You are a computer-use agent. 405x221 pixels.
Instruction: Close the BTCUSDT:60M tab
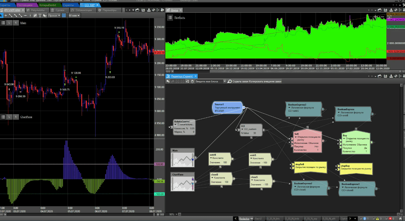23,10
